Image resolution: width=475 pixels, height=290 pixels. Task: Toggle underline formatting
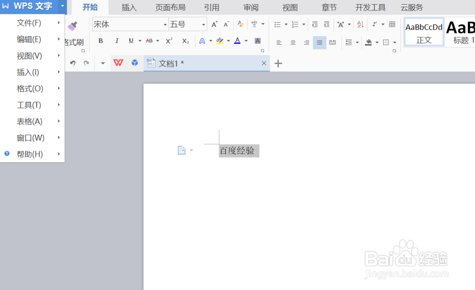coord(131,41)
